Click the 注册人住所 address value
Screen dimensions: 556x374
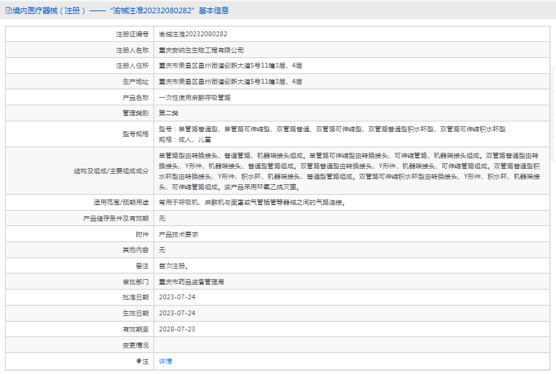coord(230,66)
